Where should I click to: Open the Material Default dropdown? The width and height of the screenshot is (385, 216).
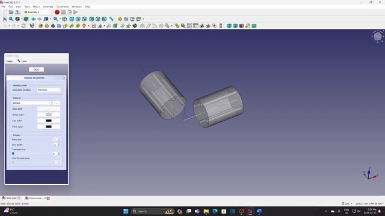coord(32,103)
